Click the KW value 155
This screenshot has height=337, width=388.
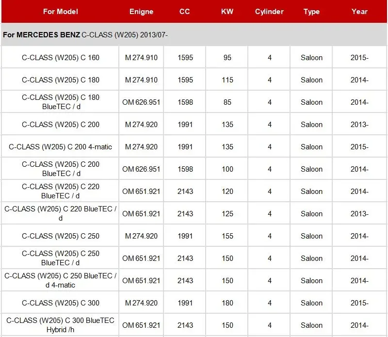(227, 236)
